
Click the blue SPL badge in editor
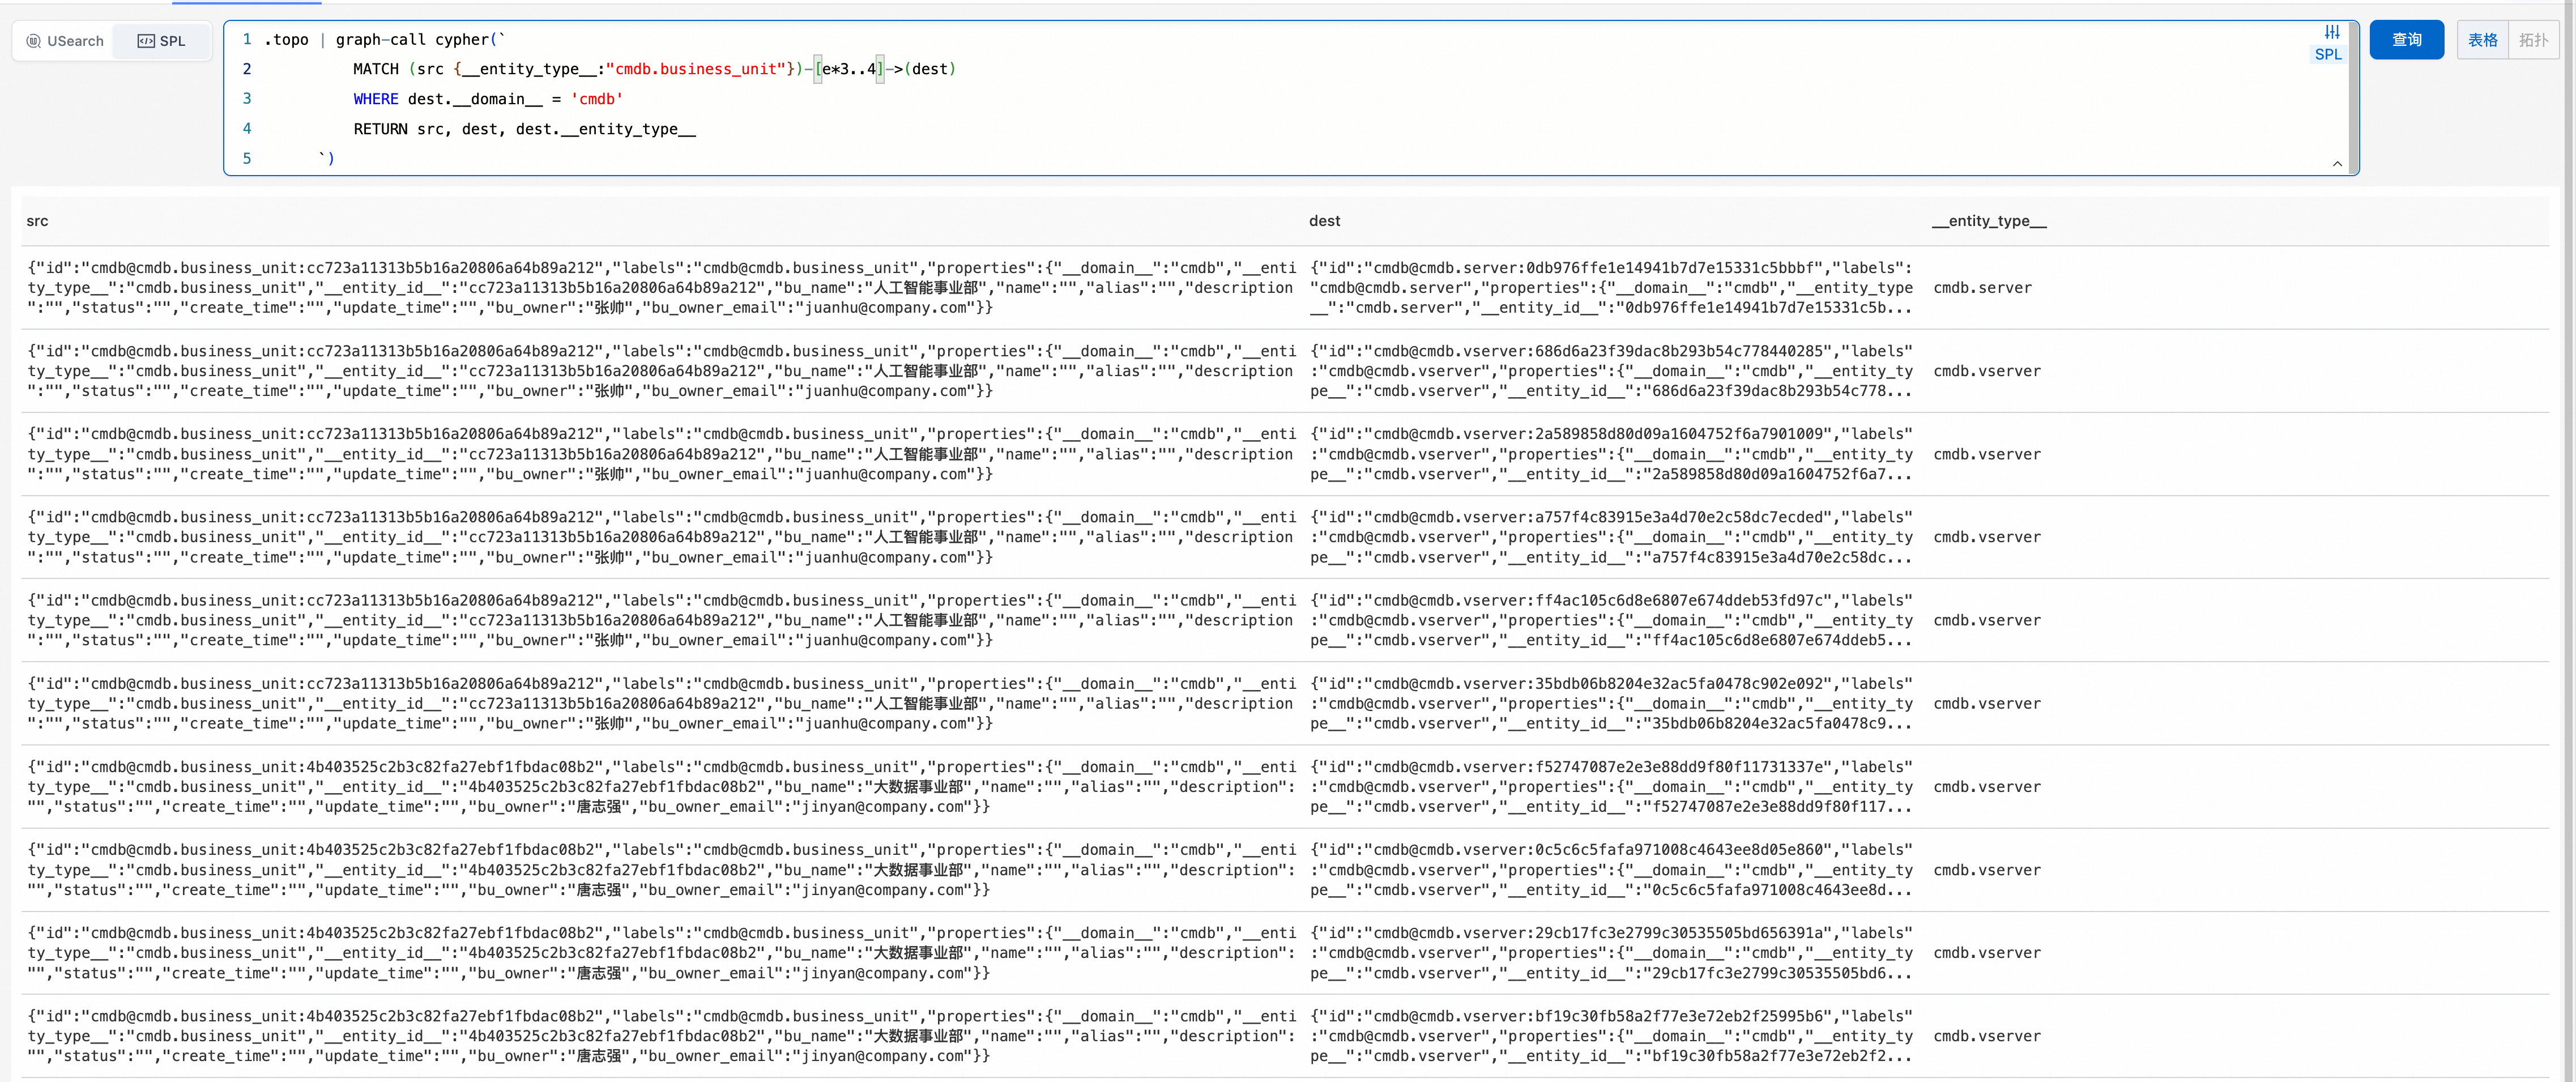[2328, 55]
